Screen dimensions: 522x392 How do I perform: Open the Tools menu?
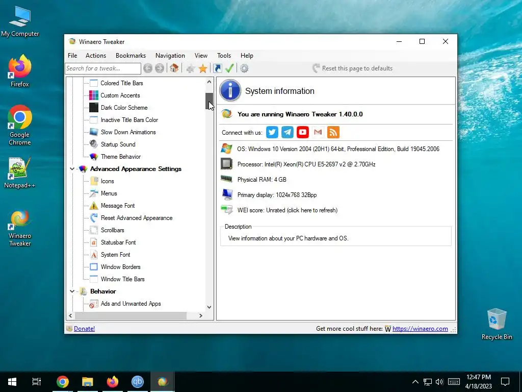click(x=224, y=56)
